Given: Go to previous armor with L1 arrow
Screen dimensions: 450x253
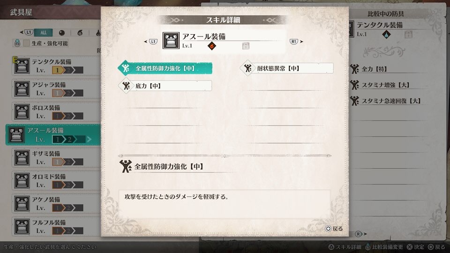Looking at the screenshot, I should tap(150, 42).
